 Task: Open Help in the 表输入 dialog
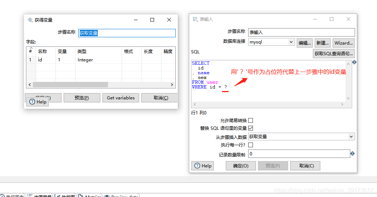tap(203, 166)
